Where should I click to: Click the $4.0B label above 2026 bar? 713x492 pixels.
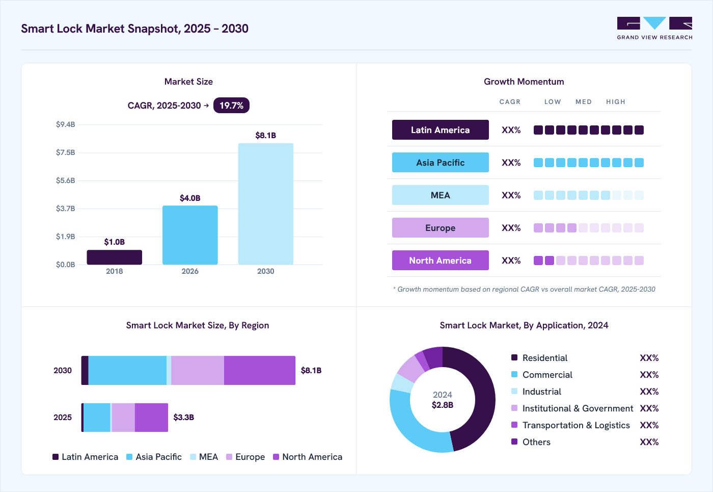coord(190,198)
